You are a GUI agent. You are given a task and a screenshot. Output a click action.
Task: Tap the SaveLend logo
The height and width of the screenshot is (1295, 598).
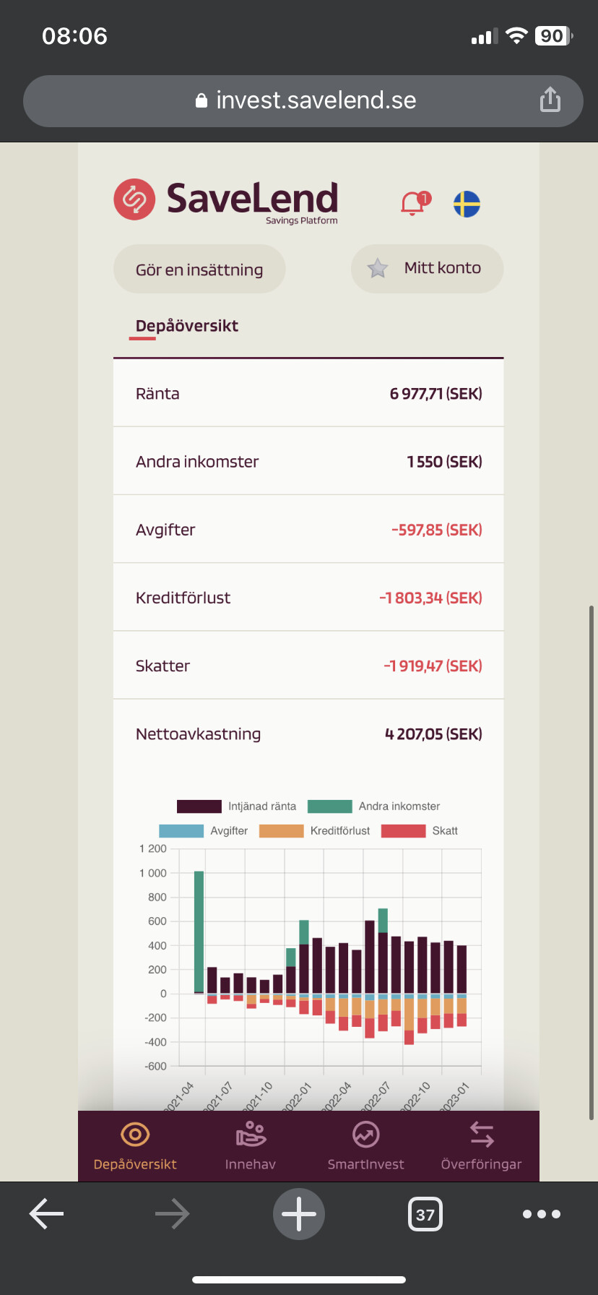(x=226, y=200)
